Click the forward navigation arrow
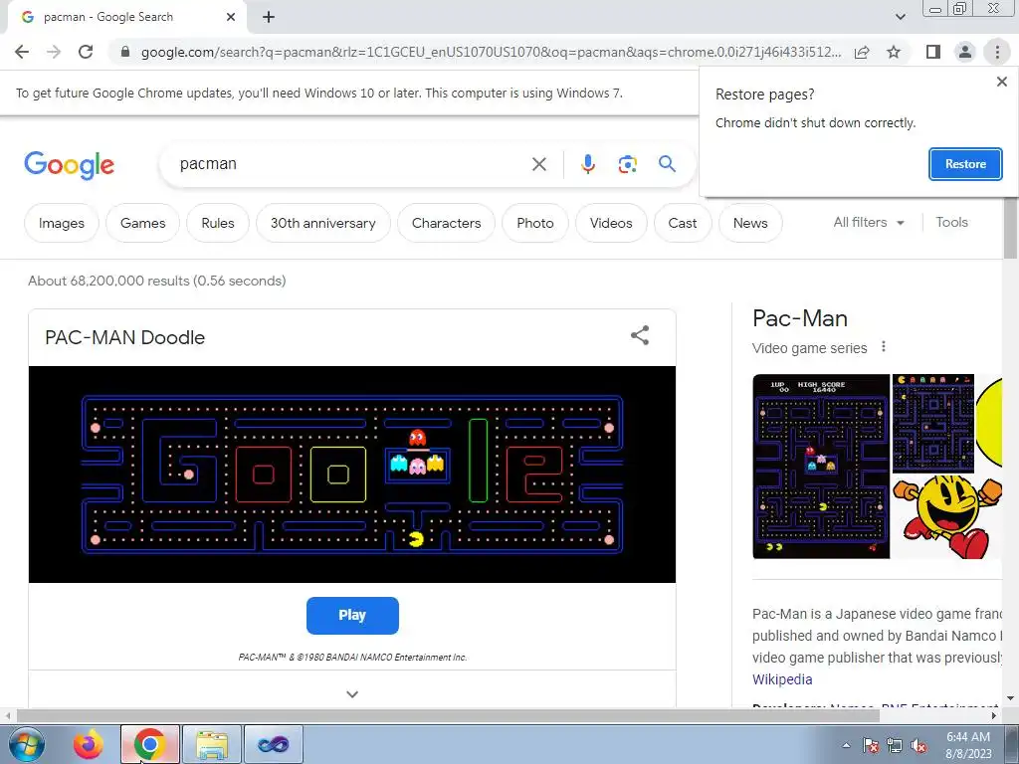Screen dimensions: 1019x764 (x=54, y=52)
